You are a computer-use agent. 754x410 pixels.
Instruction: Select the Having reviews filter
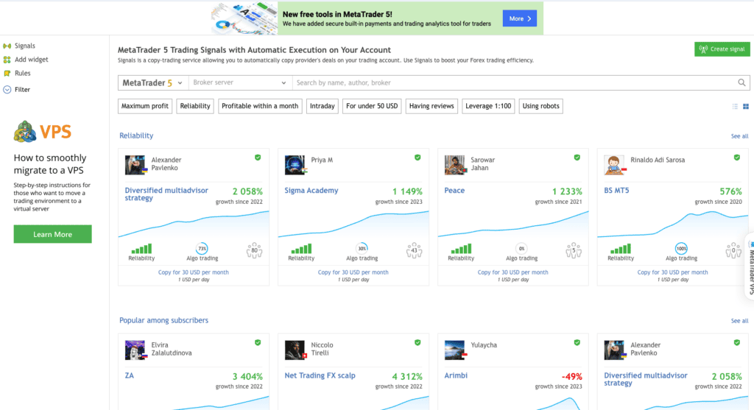431,106
